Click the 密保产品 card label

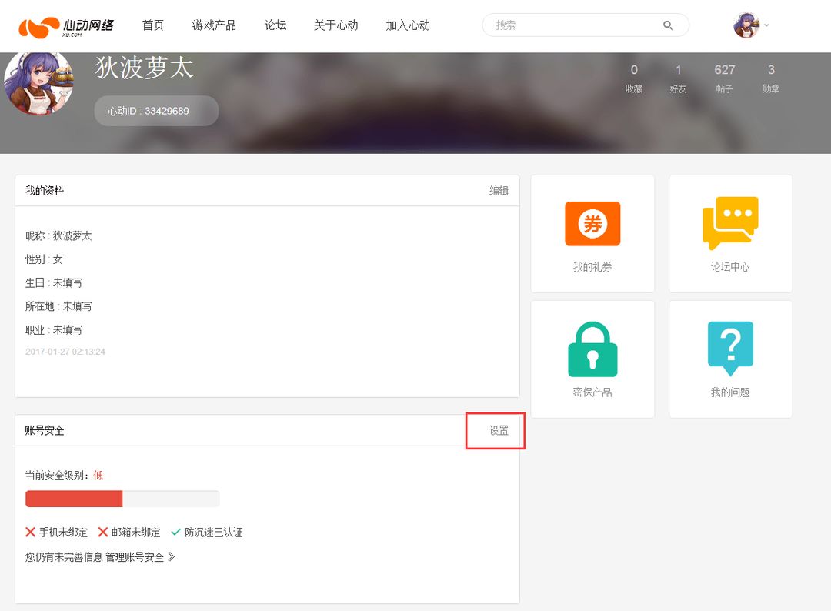click(x=592, y=392)
